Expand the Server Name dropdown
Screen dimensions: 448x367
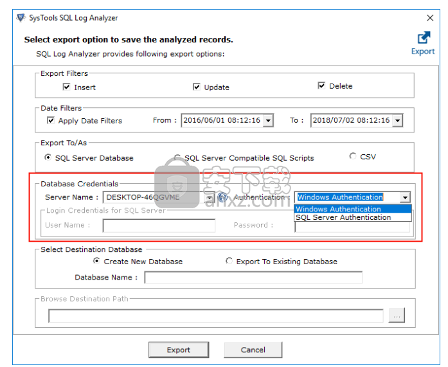point(210,197)
